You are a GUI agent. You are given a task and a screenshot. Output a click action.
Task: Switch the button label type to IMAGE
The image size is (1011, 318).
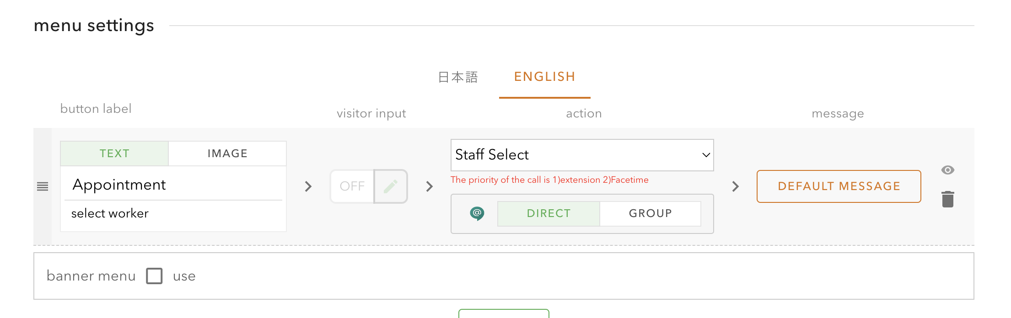(x=227, y=154)
